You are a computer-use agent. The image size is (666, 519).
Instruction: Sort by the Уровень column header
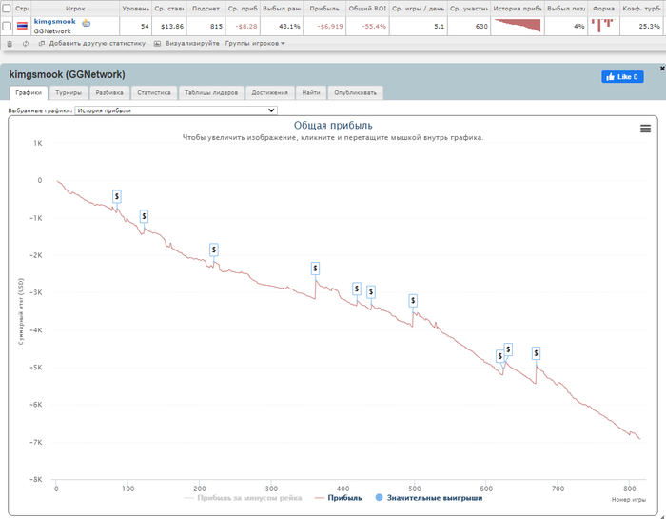[x=135, y=8]
